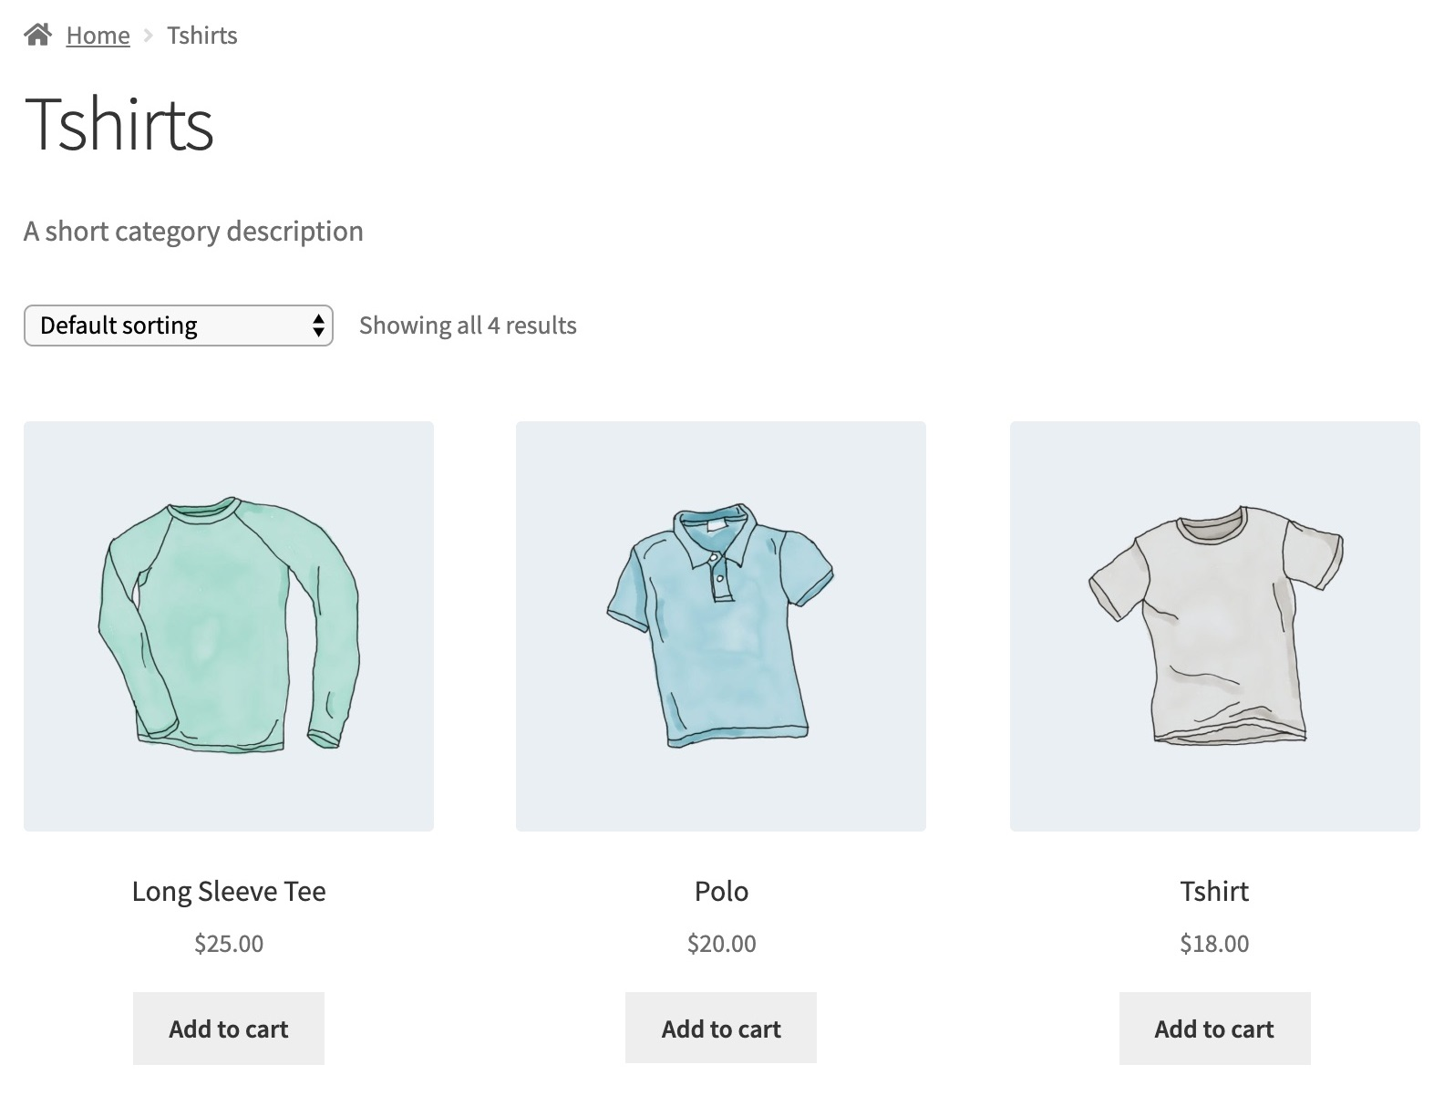Open the Long Sleeve Tee product image

coord(229,626)
